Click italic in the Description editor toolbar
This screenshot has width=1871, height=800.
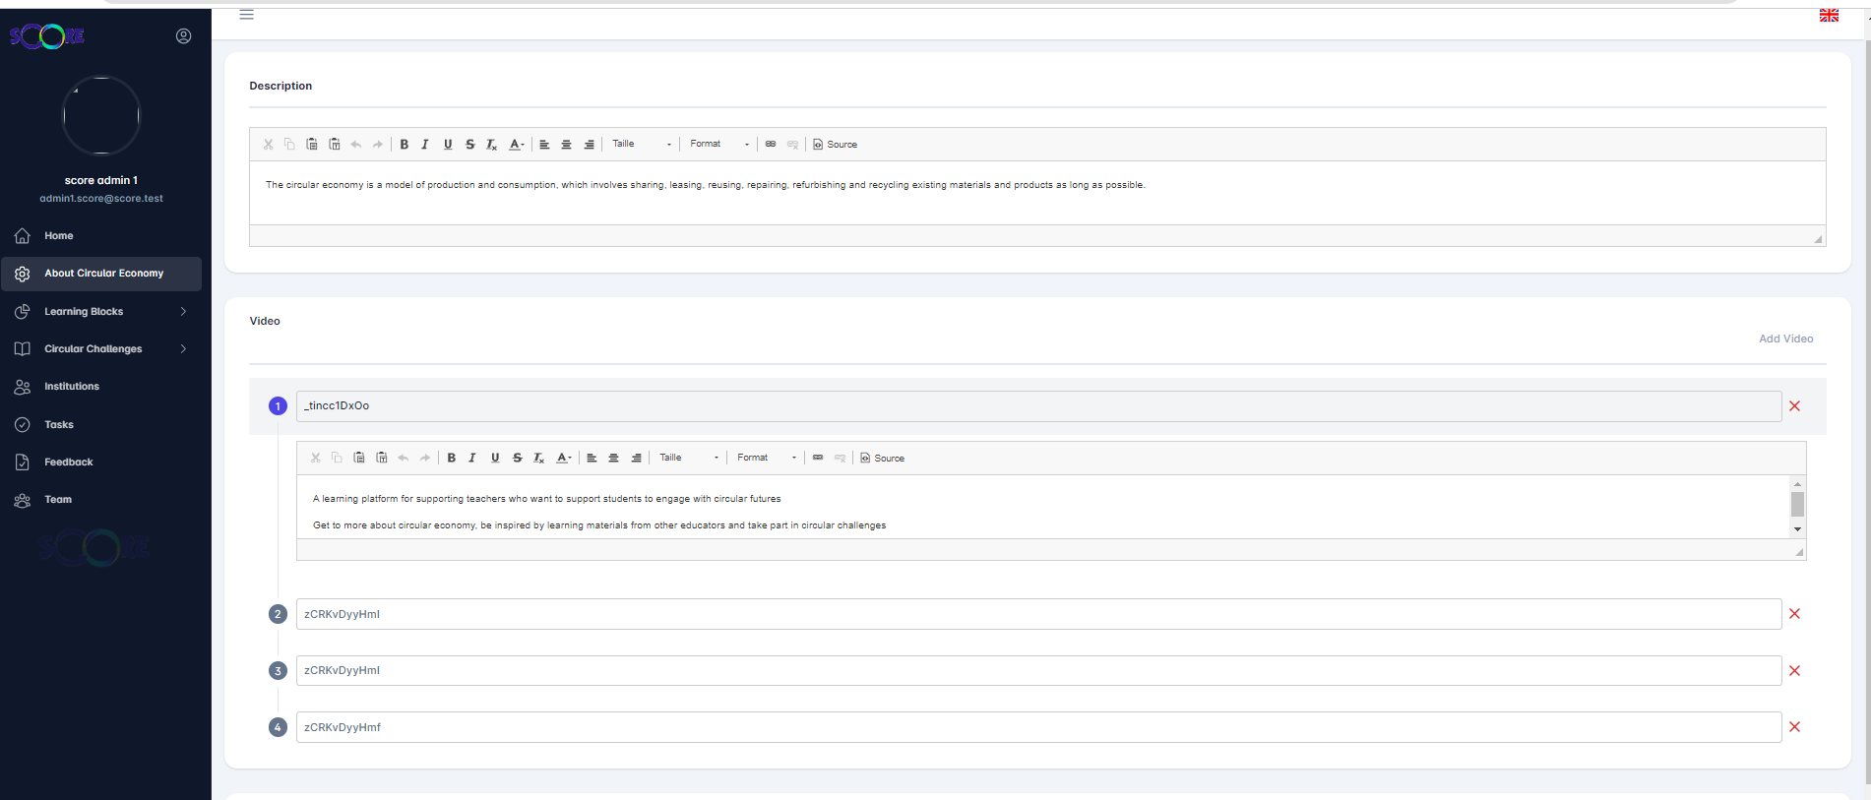(x=425, y=145)
